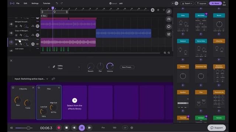
Task: Toggle the metronome Off button
Action: (x=125, y=128)
